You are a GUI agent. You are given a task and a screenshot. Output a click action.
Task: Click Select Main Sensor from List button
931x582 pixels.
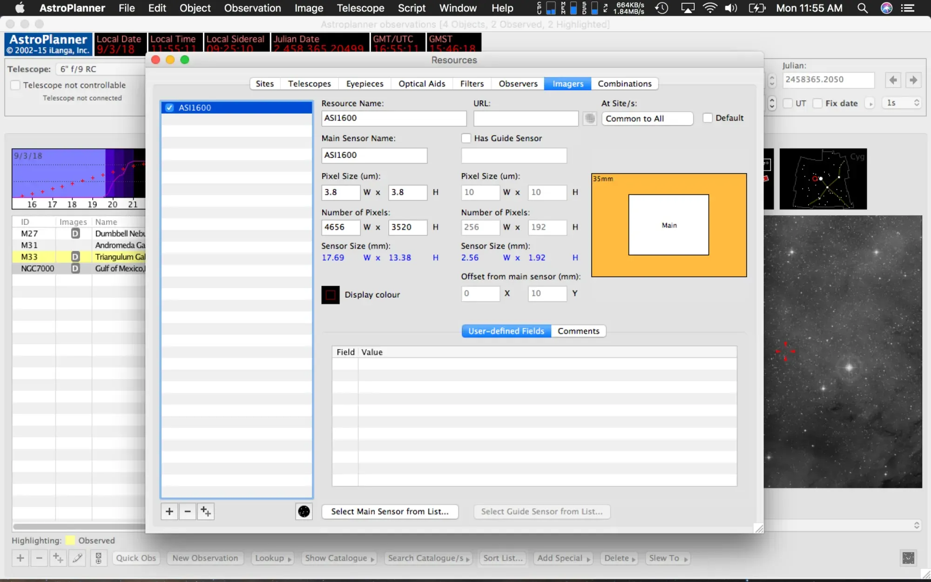pyautogui.click(x=390, y=511)
